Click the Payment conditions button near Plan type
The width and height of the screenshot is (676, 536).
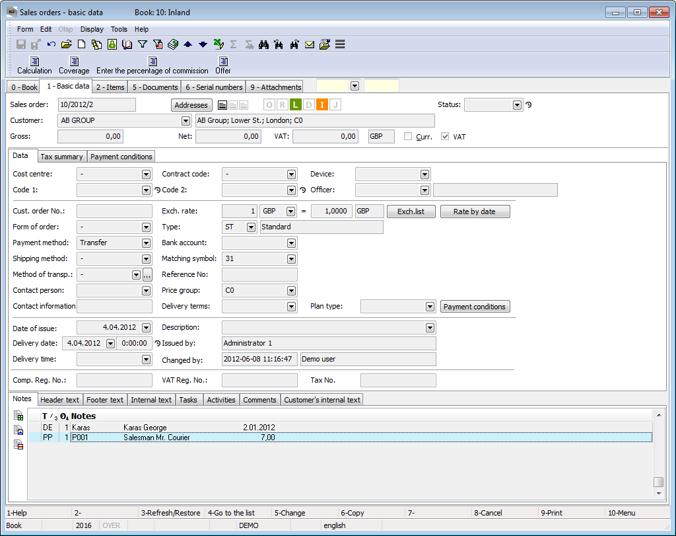point(475,307)
